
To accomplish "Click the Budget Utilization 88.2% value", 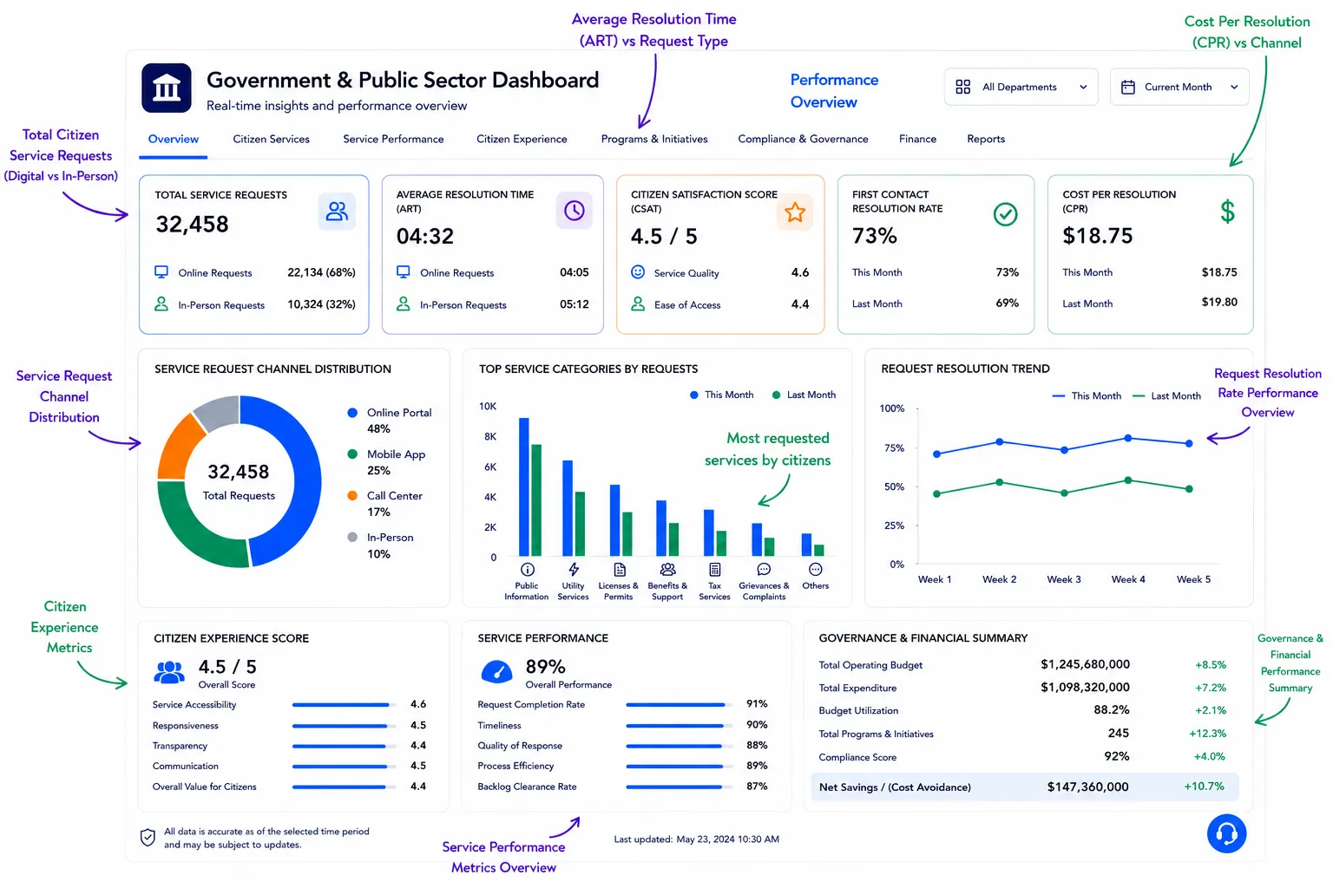I will point(1112,709).
